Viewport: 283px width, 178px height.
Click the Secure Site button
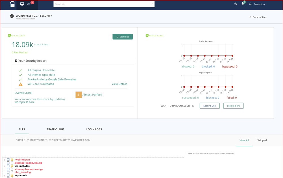click(x=210, y=106)
